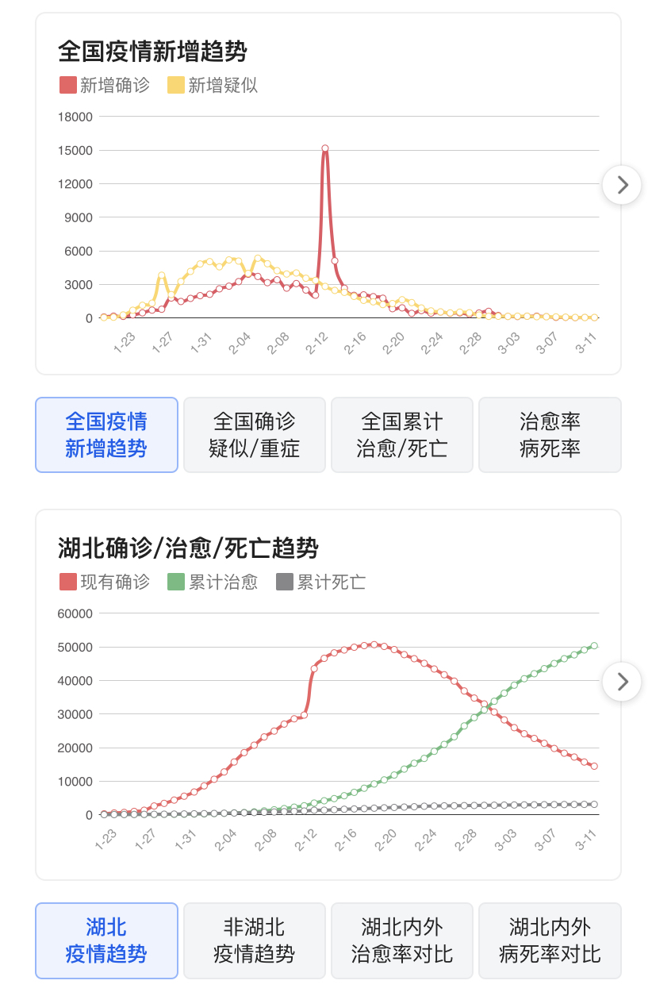
Task: Toggle 累计死亡 gray legend series
Action: pos(320,582)
